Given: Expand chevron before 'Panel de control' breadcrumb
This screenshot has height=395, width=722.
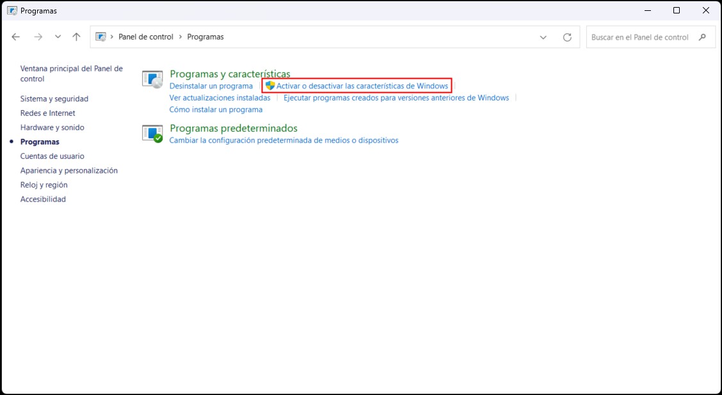Looking at the screenshot, I should point(112,37).
